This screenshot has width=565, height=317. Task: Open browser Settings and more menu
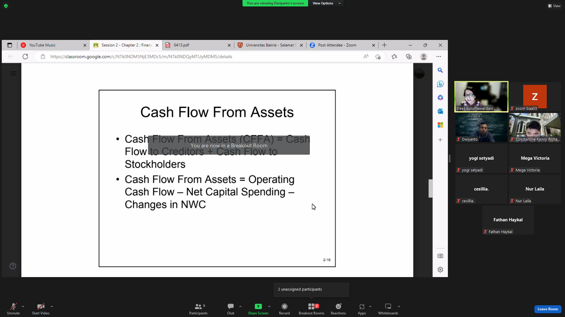pos(439,57)
